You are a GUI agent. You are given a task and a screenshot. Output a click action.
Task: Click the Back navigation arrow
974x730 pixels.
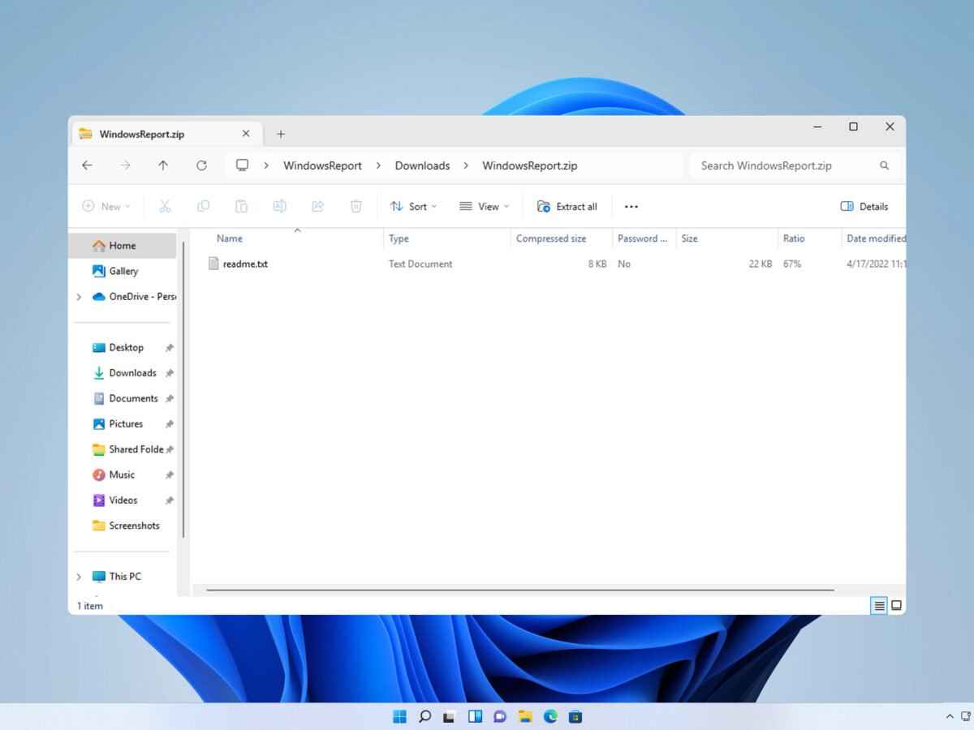[87, 165]
